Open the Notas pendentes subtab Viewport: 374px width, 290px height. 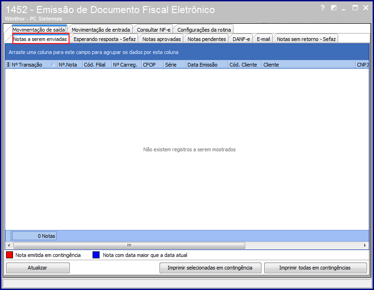coord(207,39)
